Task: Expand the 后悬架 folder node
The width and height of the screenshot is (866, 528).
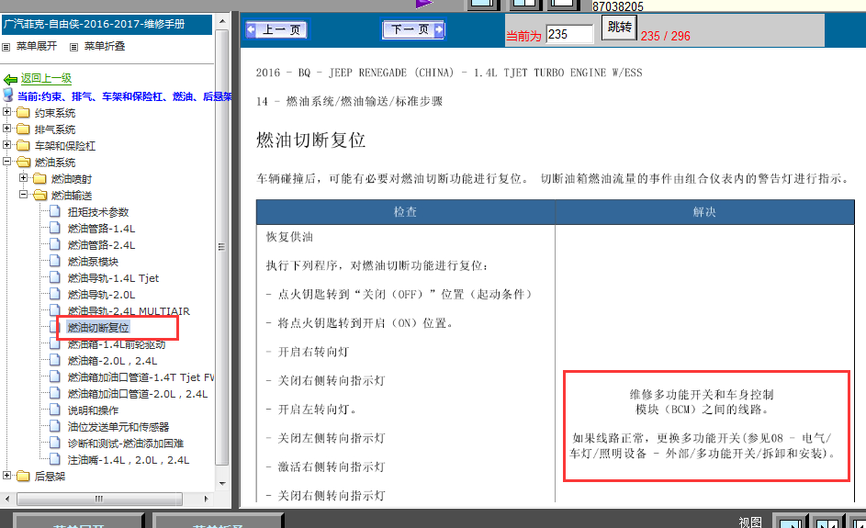Action: tap(6, 475)
